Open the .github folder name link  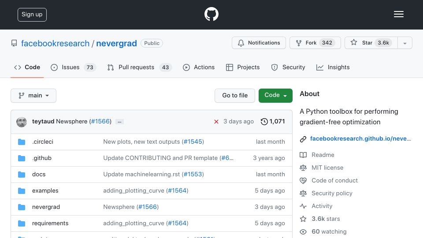[42, 158]
